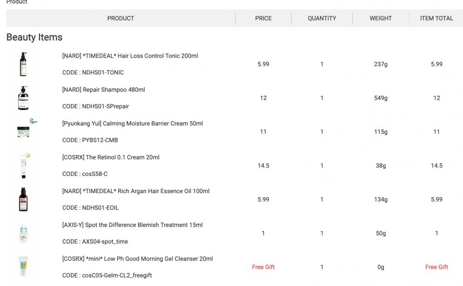Click the Repair Shampoo bottle image

coord(23,98)
